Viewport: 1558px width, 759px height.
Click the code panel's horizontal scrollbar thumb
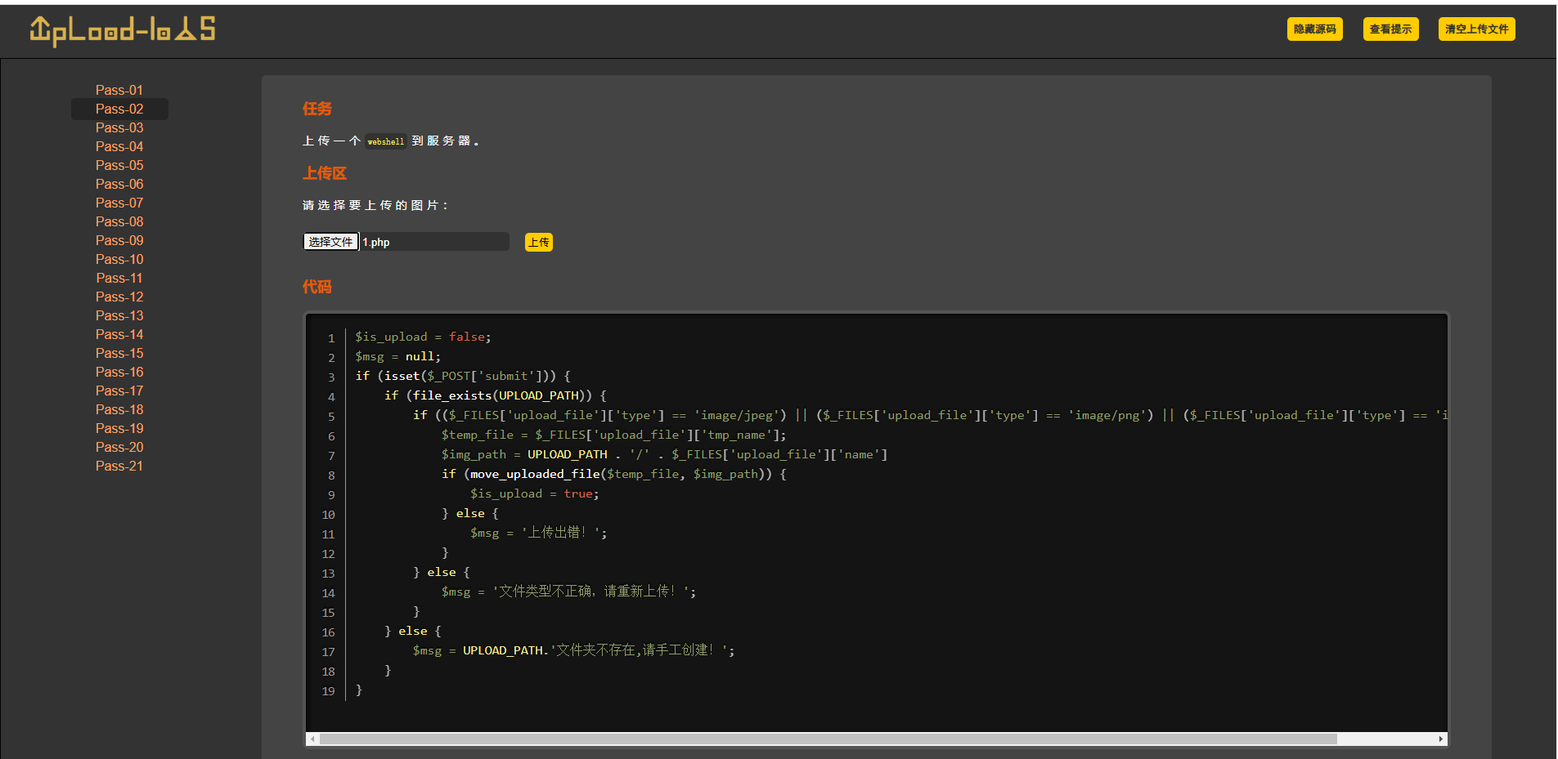pyautogui.click(x=828, y=739)
